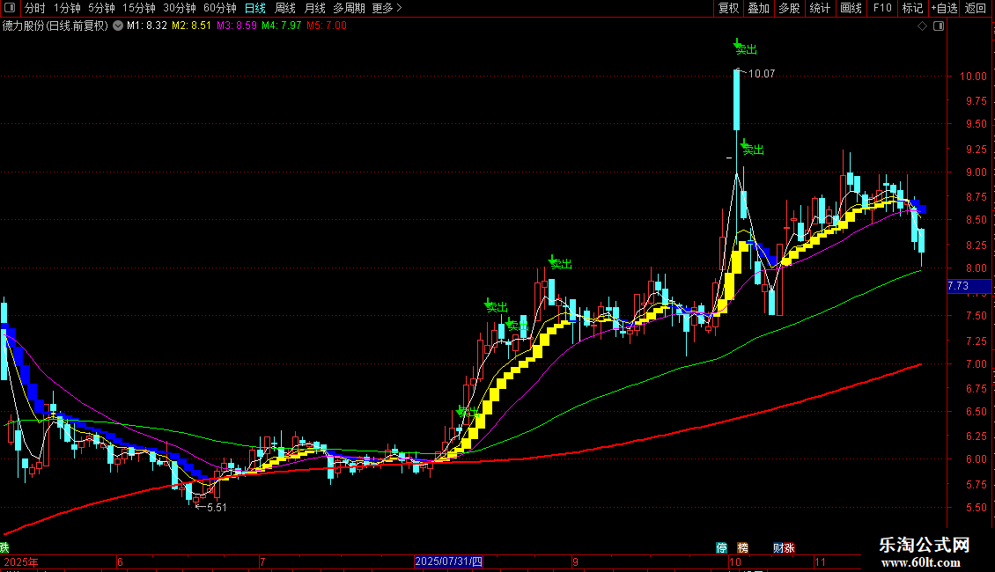Switch to 日线 daily chart
Image resolution: width=995 pixels, height=572 pixels.
pos(255,8)
